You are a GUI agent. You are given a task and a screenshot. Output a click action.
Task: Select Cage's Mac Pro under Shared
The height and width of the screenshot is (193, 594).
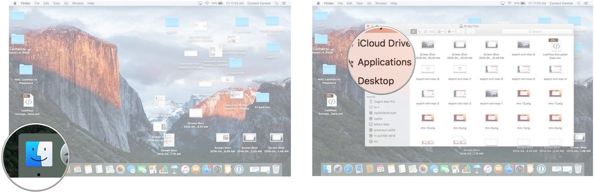(384, 102)
